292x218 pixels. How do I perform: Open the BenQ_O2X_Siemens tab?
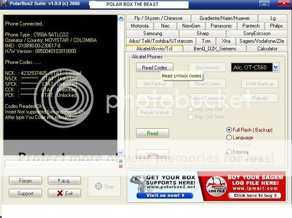[x=215, y=49]
